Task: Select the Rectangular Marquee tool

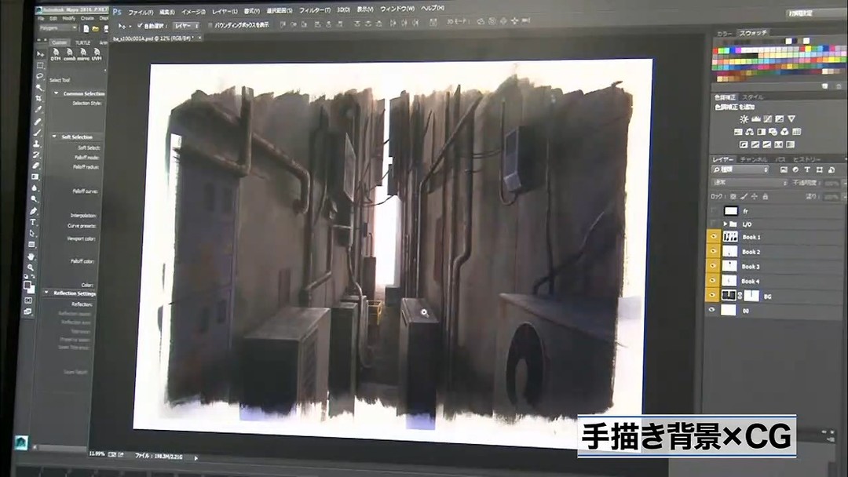Action: [41, 65]
